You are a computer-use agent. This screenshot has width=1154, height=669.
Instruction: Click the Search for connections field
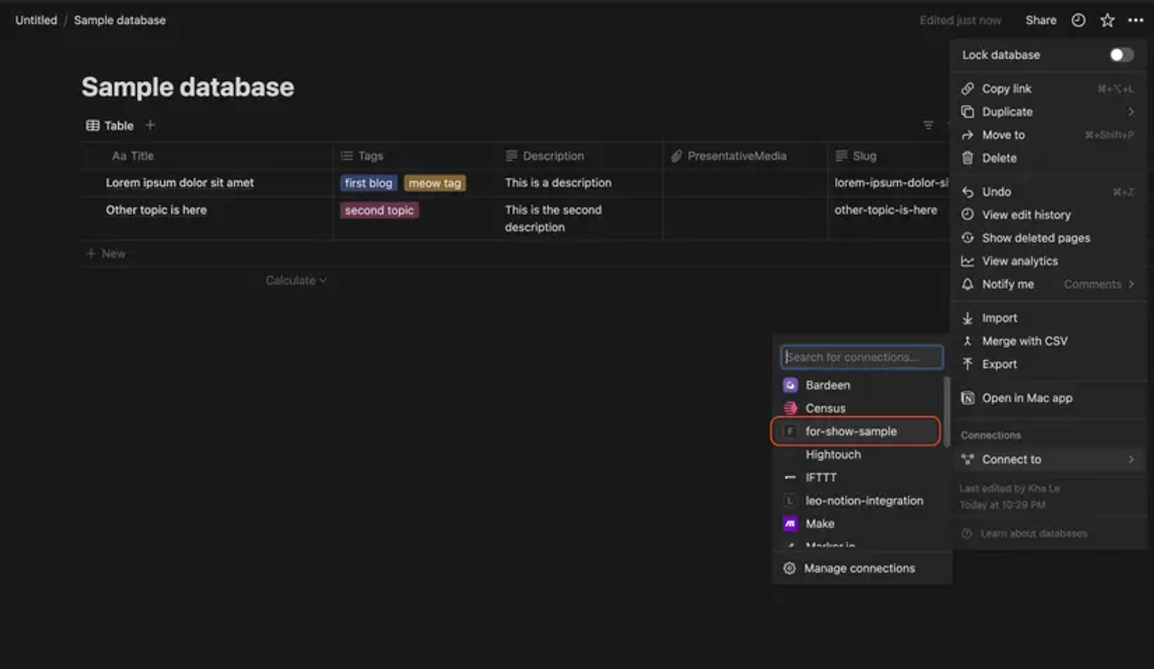(862, 357)
